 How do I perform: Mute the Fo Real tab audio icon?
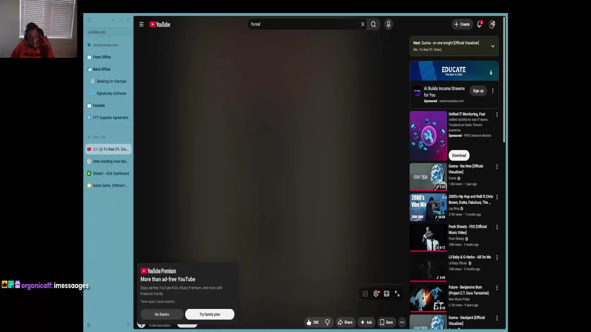coord(95,149)
